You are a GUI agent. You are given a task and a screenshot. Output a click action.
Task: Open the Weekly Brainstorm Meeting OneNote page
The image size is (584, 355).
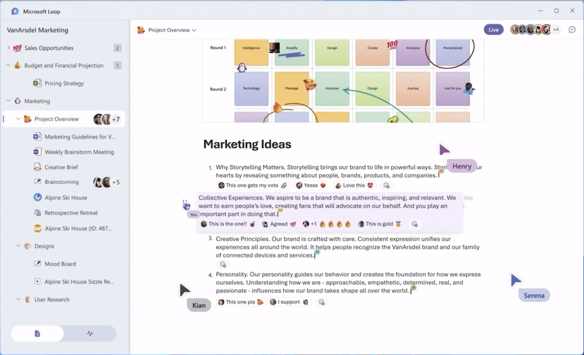79,152
